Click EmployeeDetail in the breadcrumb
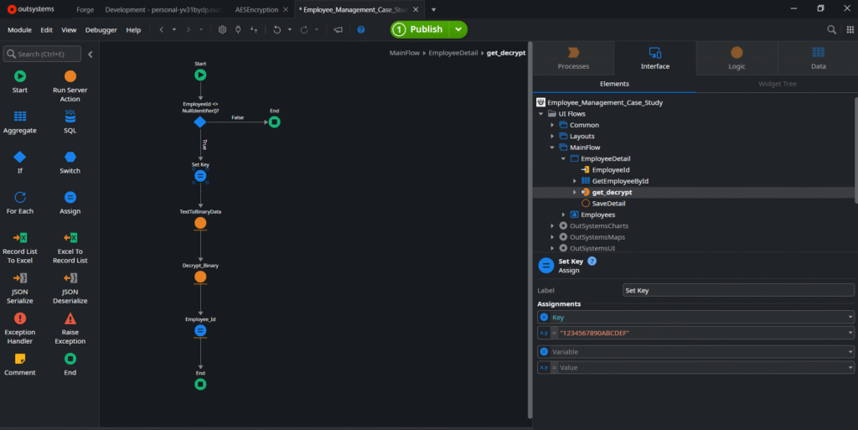The width and height of the screenshot is (858, 430). (x=453, y=53)
